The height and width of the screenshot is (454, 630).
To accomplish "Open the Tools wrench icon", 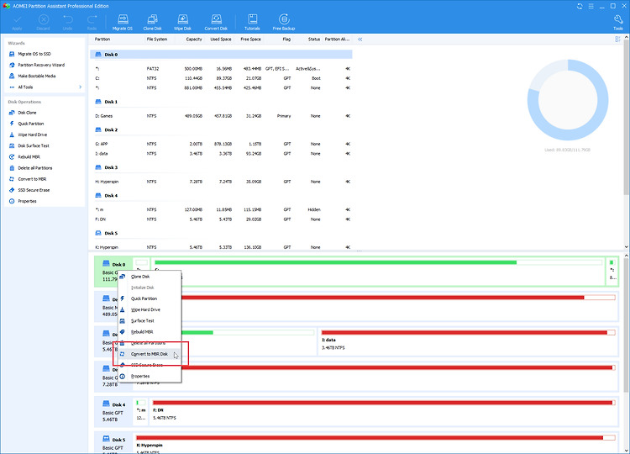I will pos(618,23).
